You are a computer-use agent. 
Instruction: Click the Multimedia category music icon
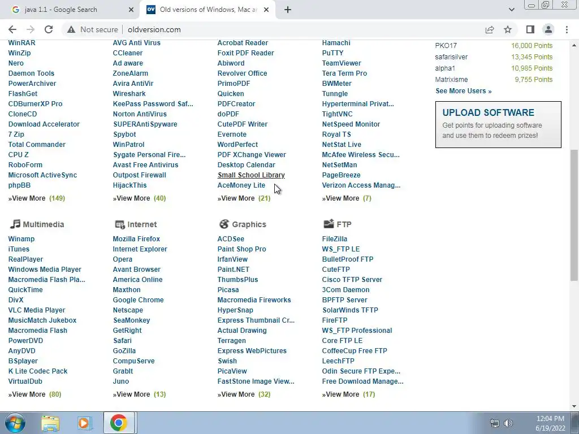click(15, 224)
